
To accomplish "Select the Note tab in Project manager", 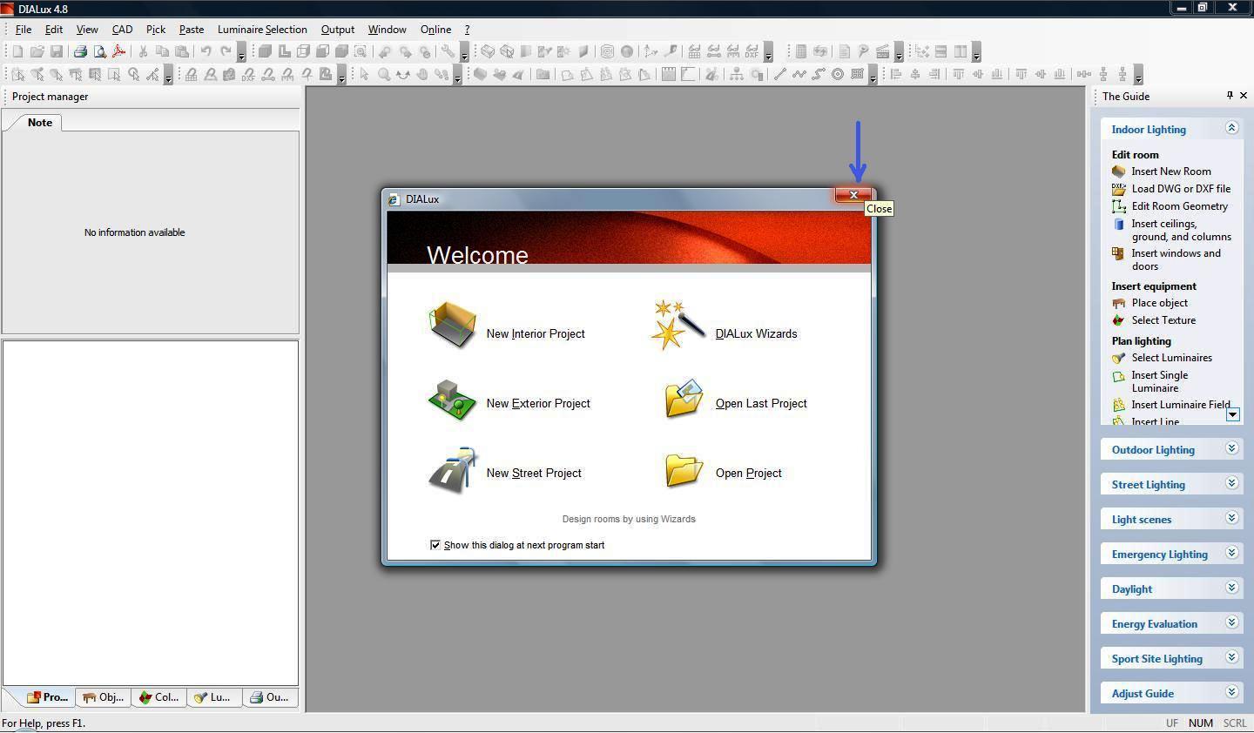I will point(39,123).
